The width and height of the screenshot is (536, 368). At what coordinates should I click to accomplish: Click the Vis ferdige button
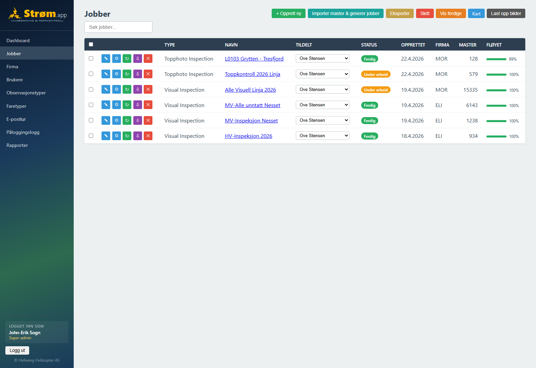pos(451,13)
